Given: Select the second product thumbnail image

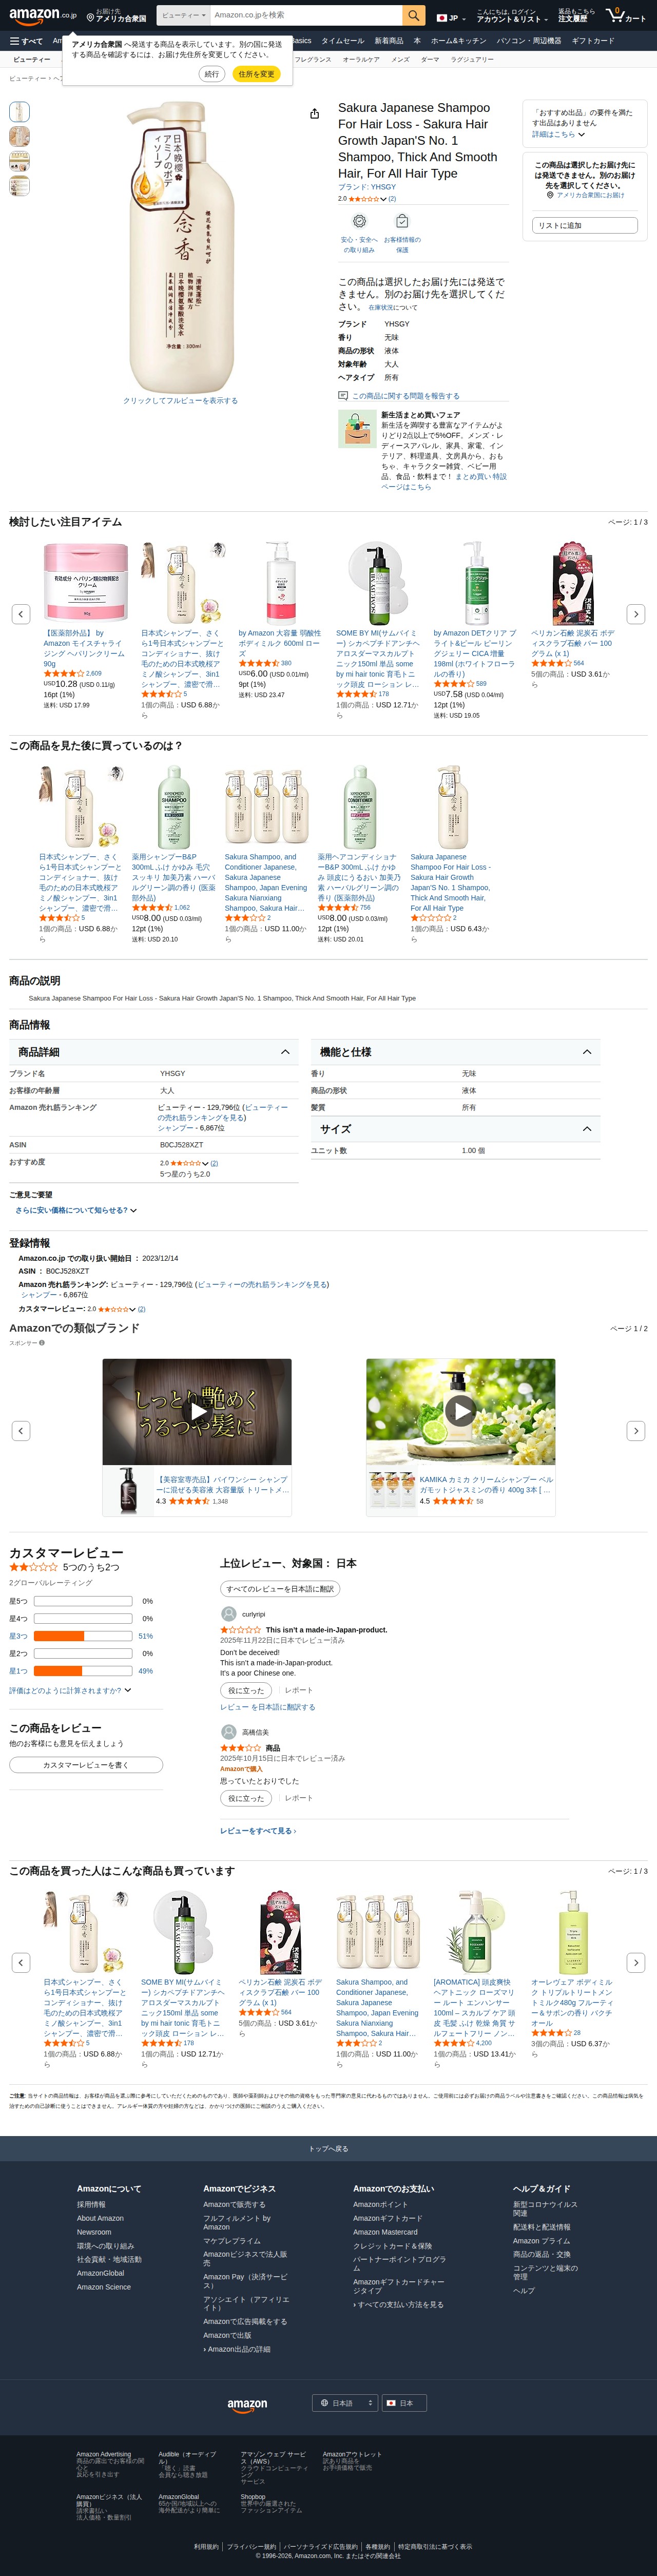Looking at the screenshot, I should click(19, 137).
